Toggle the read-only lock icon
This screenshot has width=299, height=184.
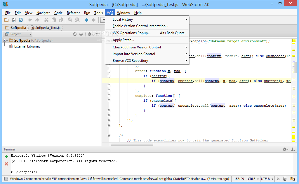[x=278, y=179]
